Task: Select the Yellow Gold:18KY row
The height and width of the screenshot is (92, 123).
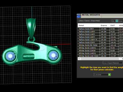Action: tap(100, 37)
